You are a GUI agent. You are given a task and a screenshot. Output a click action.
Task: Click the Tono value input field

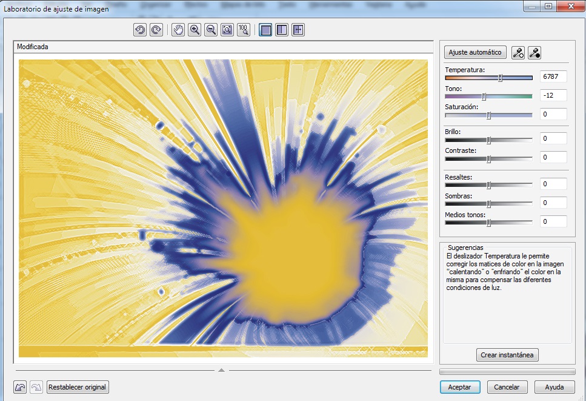click(553, 95)
